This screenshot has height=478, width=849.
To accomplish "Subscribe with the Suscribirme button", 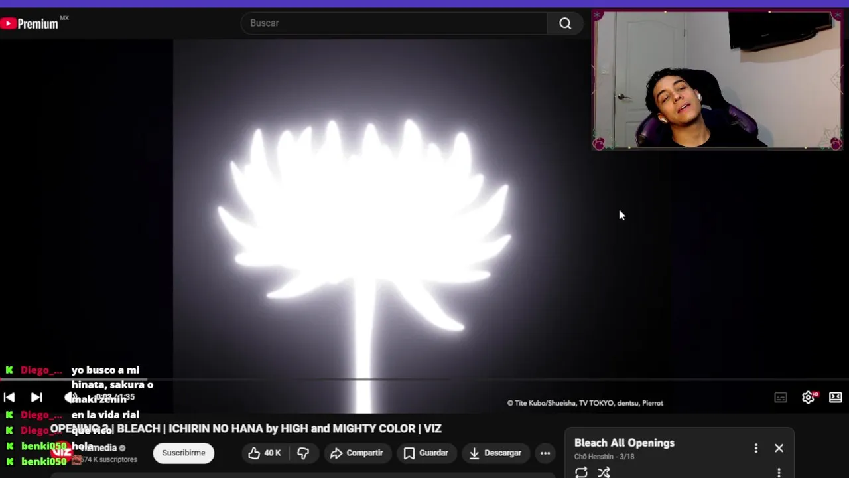I will click(184, 453).
